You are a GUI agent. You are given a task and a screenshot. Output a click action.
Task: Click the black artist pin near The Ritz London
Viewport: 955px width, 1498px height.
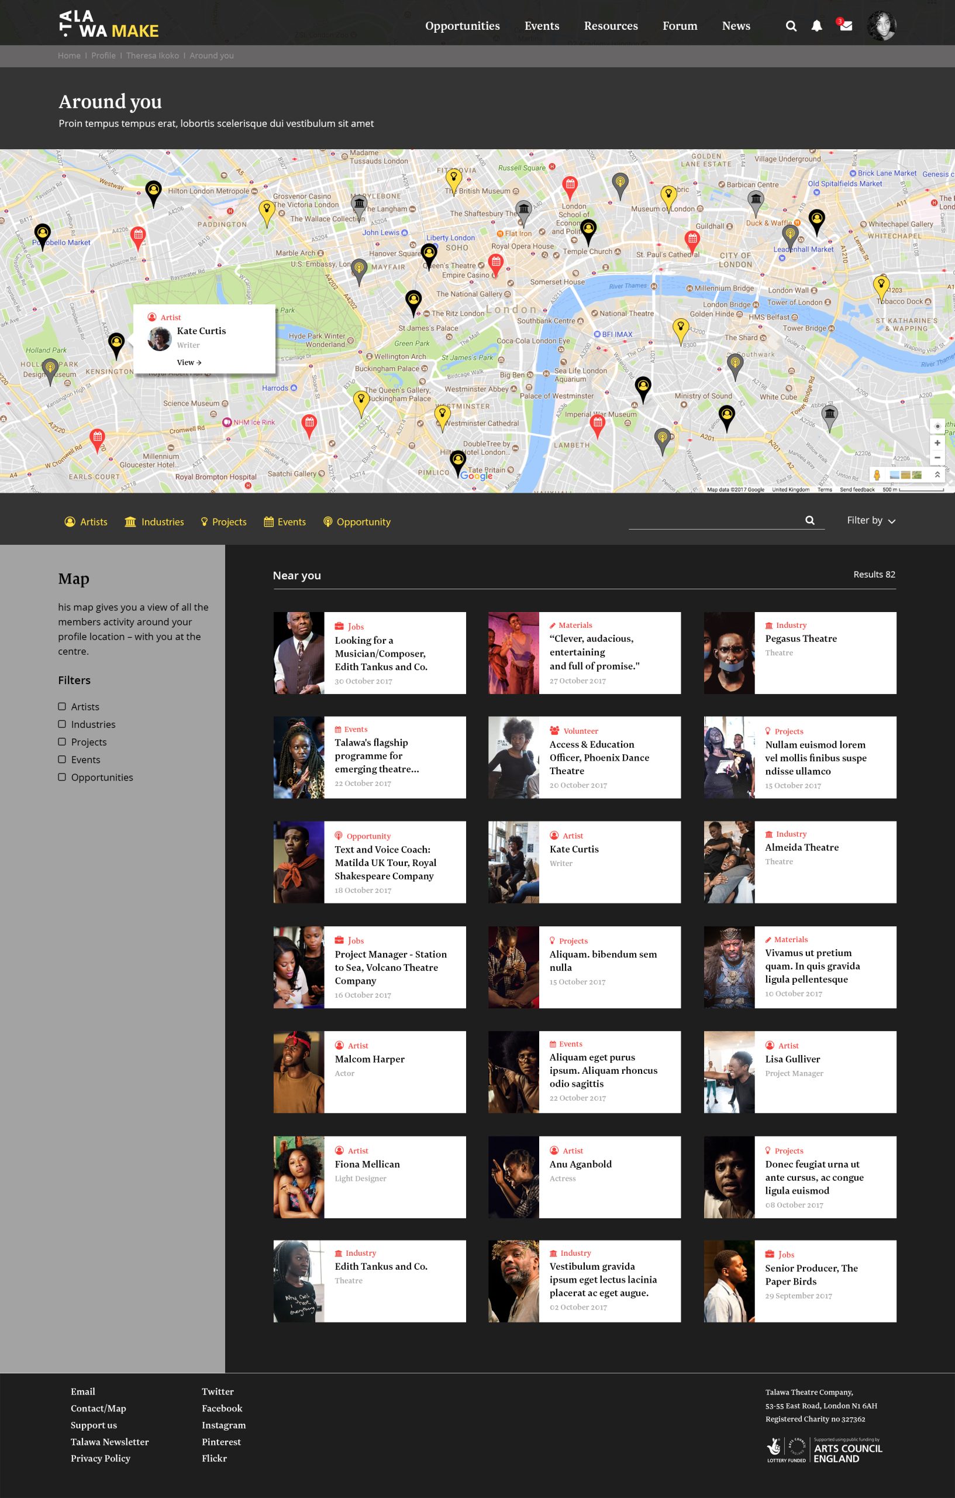(x=413, y=303)
